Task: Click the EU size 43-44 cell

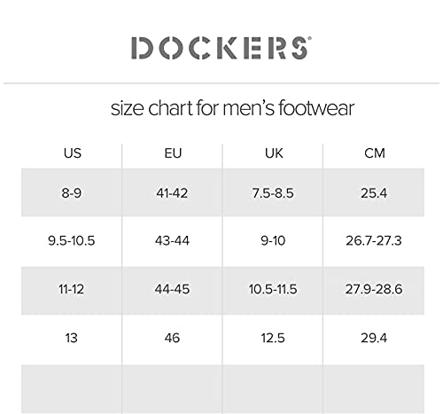Action: (x=172, y=240)
